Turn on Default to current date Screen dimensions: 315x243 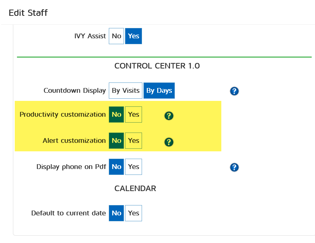click(x=134, y=213)
